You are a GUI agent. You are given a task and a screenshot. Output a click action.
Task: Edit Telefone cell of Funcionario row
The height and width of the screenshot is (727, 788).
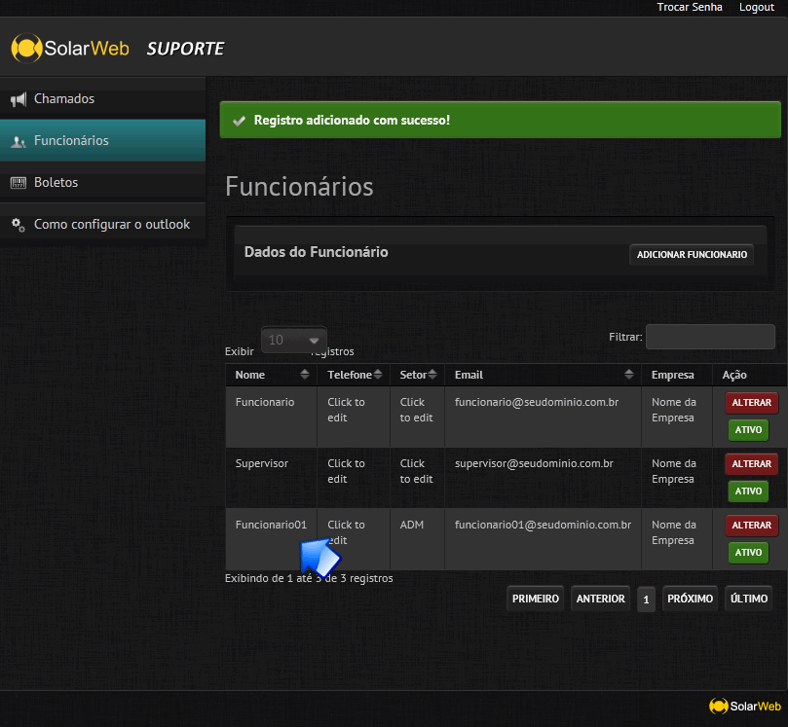(x=354, y=417)
